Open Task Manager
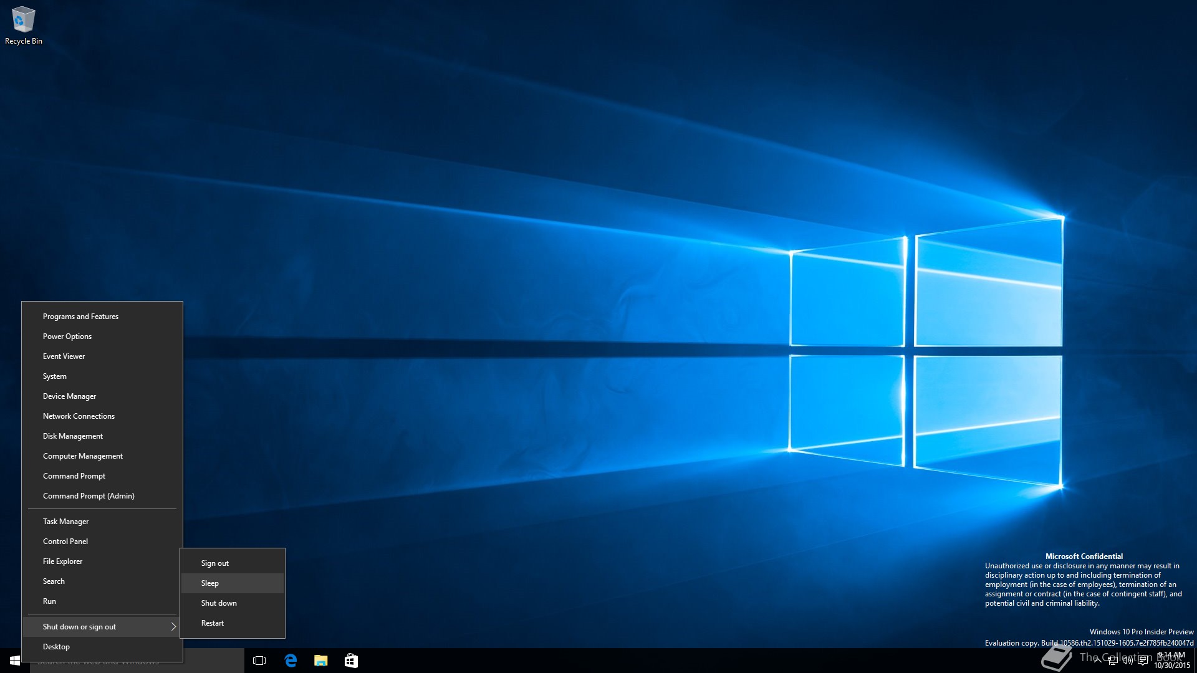The height and width of the screenshot is (673, 1197). (x=102, y=522)
